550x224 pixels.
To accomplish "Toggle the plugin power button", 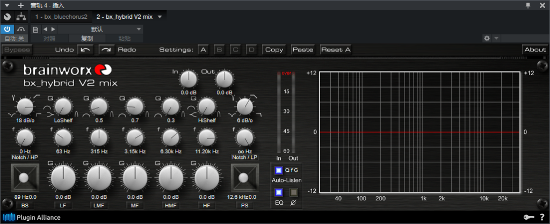I will click(x=7, y=29).
